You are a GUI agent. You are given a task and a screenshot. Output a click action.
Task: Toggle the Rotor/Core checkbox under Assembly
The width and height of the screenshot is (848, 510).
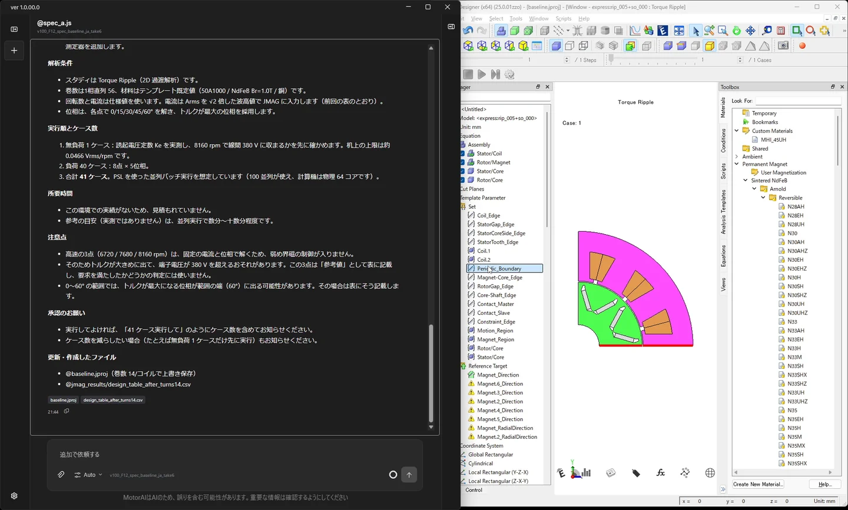(462, 180)
